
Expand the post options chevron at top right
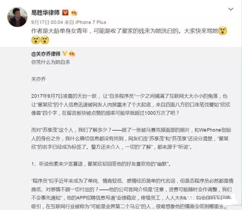coord(231,9)
